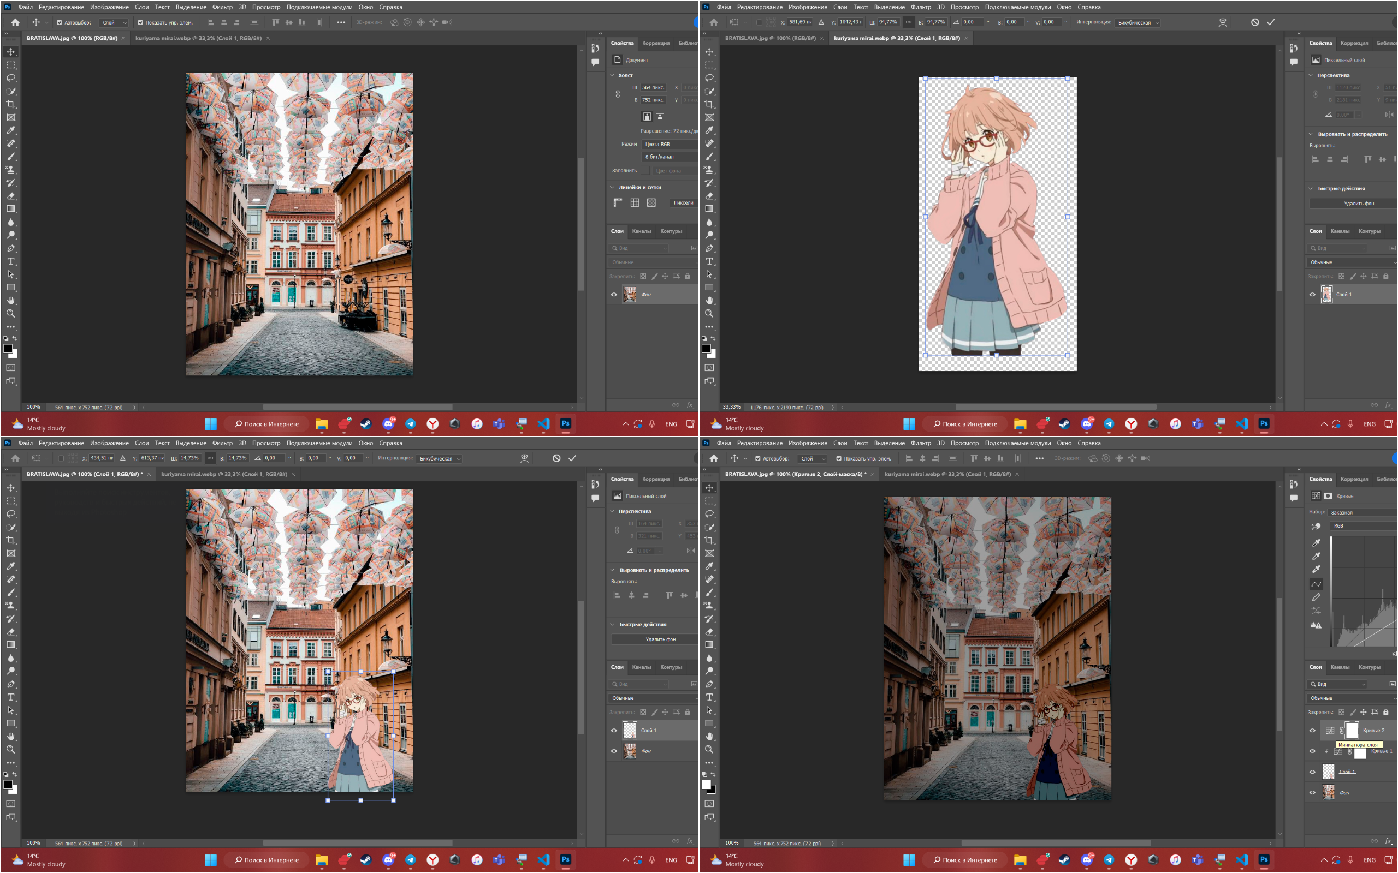Image resolution: width=1398 pixels, height=873 pixels.
Task: Click the on-image adjustment hand icon in Curves properties
Action: pos(1316,526)
